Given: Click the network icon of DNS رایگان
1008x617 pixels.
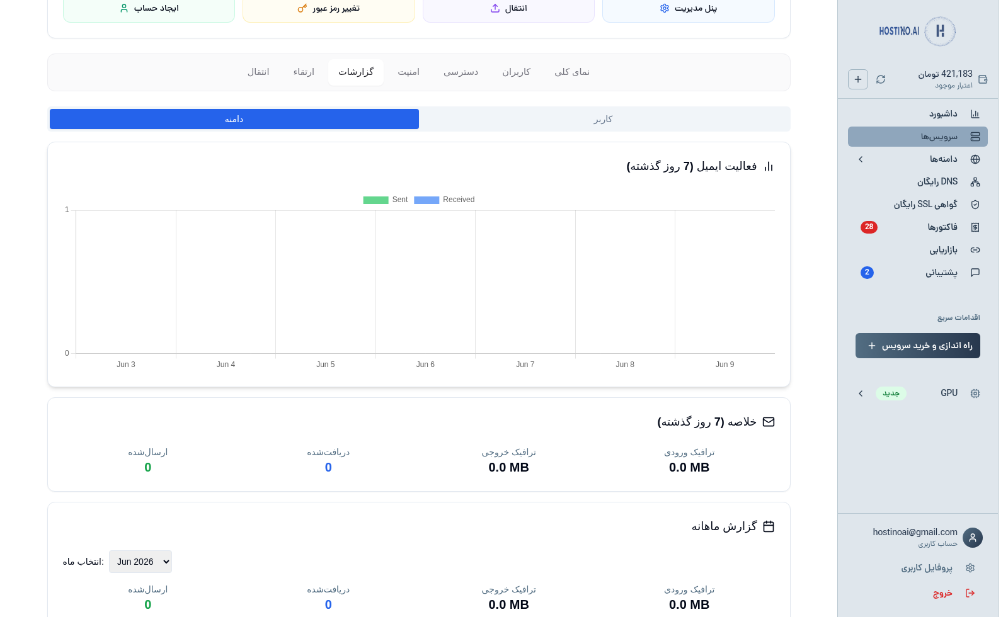Looking at the screenshot, I should [975, 182].
